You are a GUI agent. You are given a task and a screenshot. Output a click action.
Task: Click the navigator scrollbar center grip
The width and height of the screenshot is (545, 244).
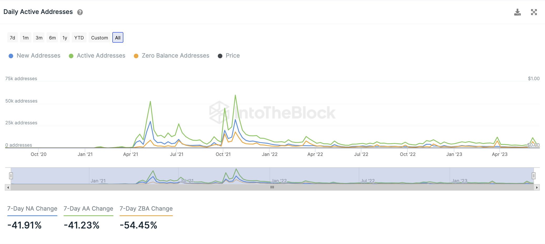click(272, 187)
